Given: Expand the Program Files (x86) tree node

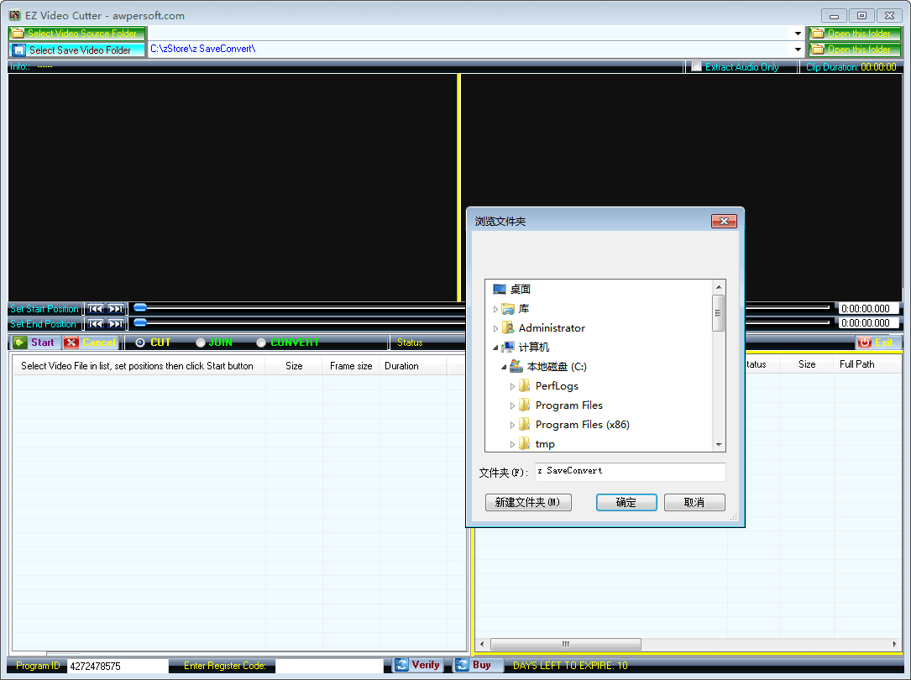Looking at the screenshot, I should (x=513, y=424).
